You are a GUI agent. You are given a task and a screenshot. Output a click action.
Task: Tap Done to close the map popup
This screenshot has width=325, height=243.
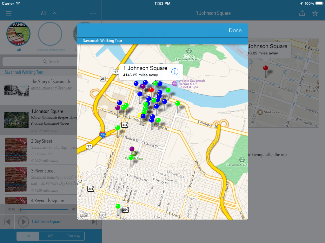[x=235, y=31]
